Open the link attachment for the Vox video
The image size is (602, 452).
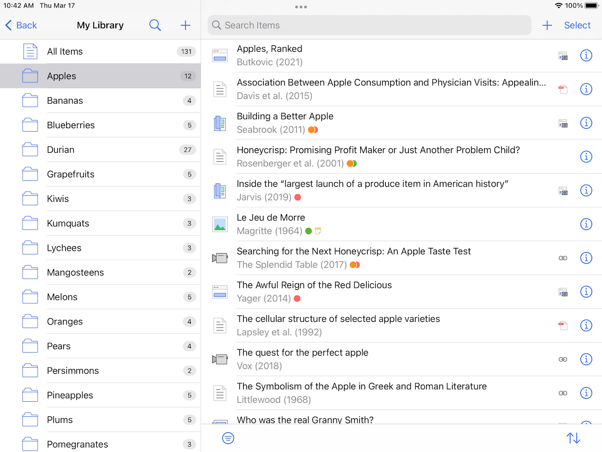(563, 359)
